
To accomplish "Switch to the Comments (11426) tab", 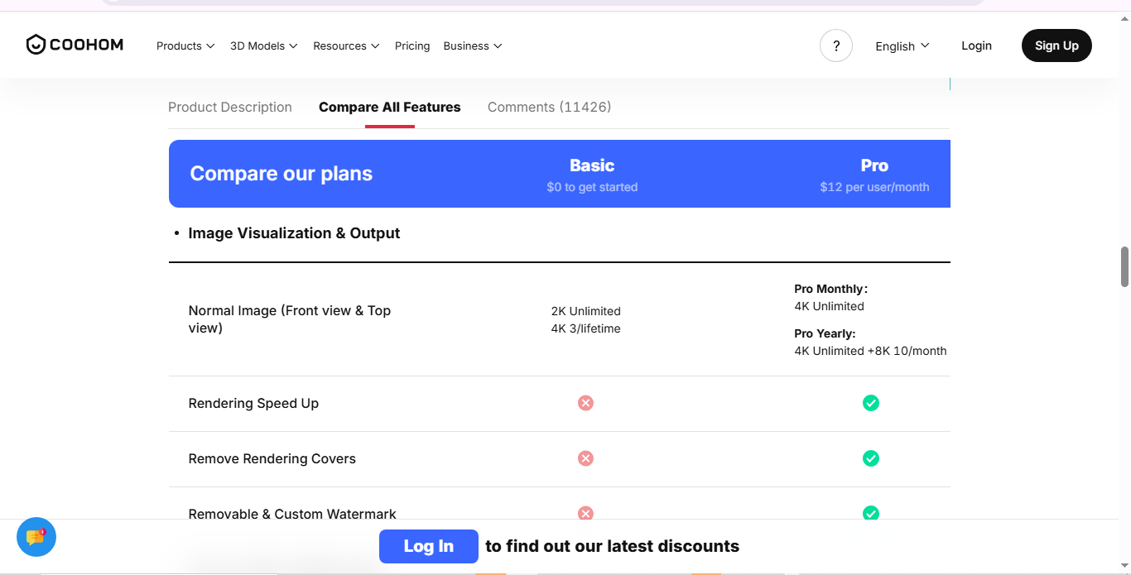I will [549, 107].
